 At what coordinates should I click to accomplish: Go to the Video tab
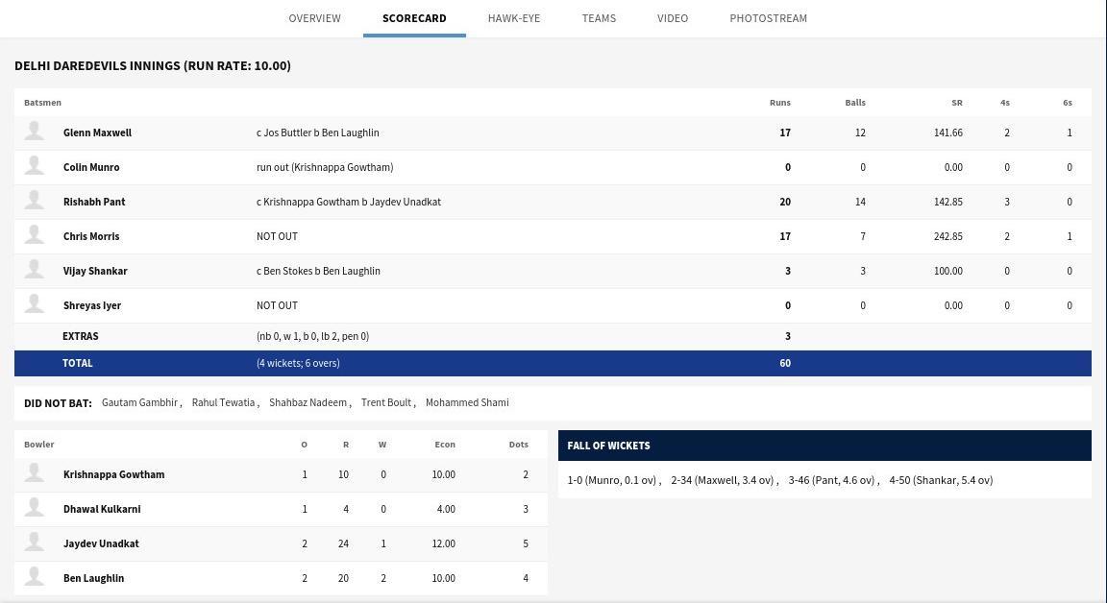[672, 18]
